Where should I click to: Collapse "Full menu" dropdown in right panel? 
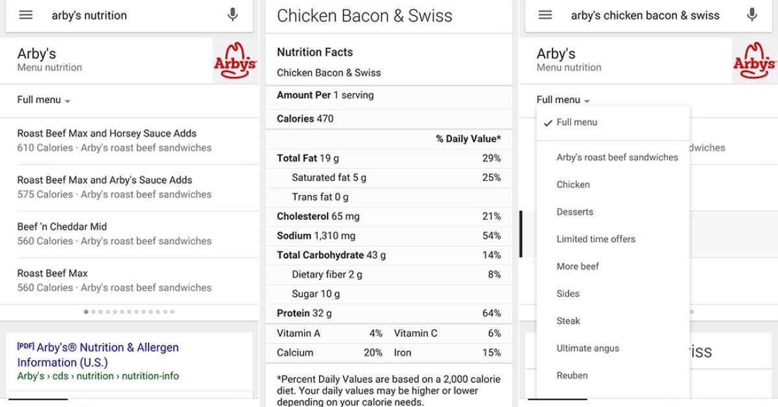tap(563, 100)
